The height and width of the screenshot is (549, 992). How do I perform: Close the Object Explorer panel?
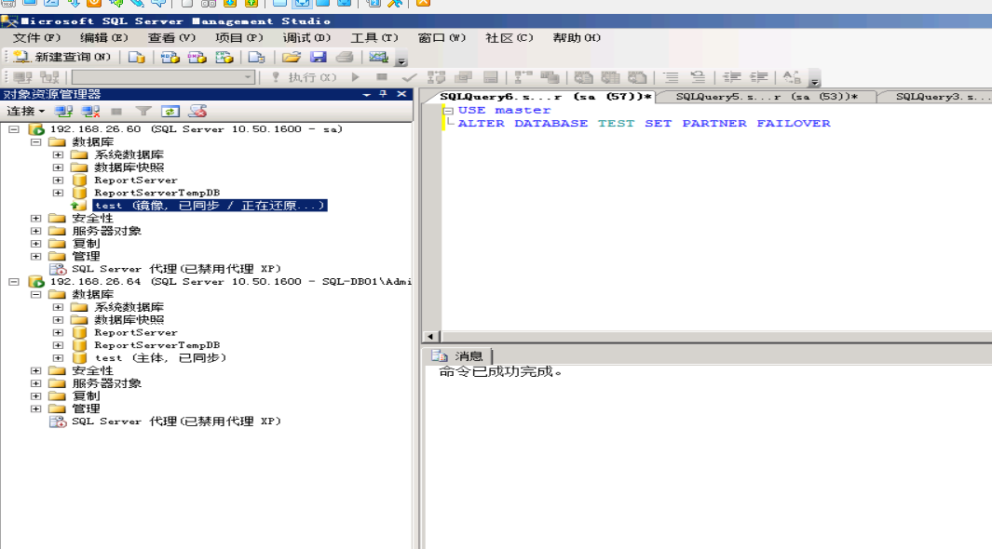[401, 94]
